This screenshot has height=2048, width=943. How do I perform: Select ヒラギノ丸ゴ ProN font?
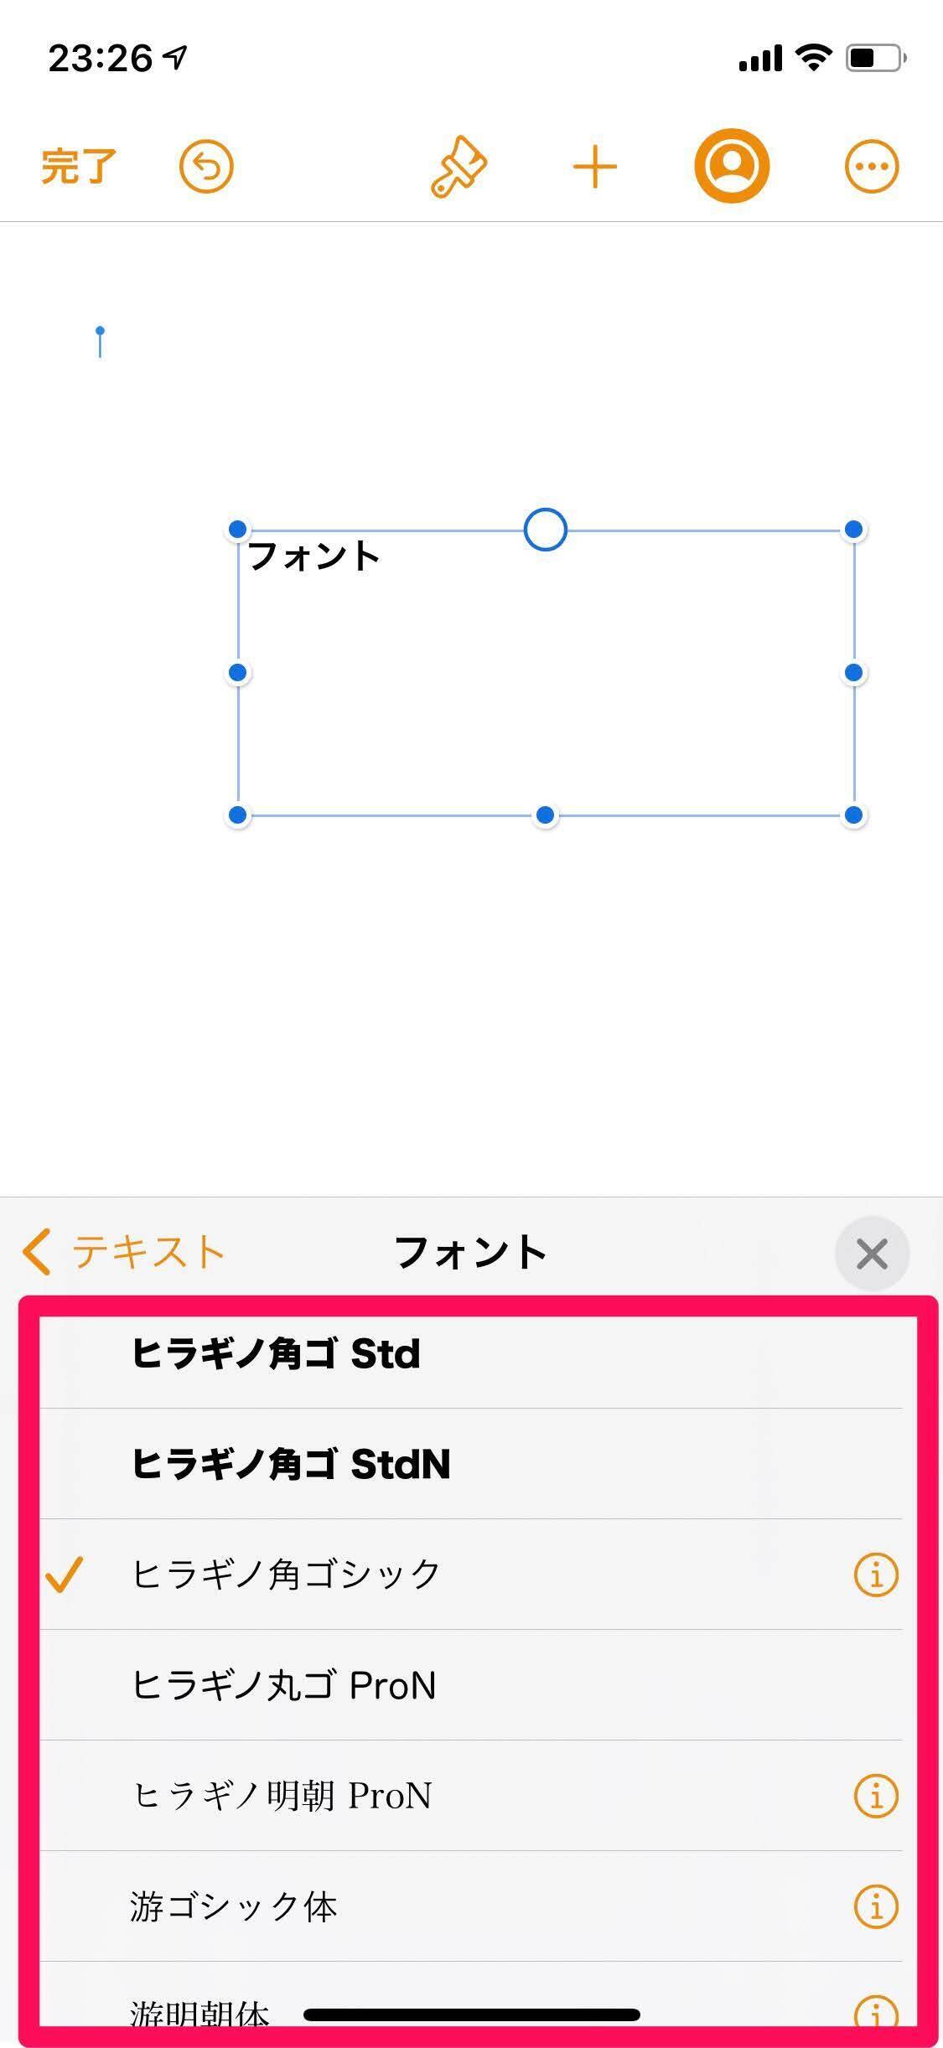(284, 1685)
